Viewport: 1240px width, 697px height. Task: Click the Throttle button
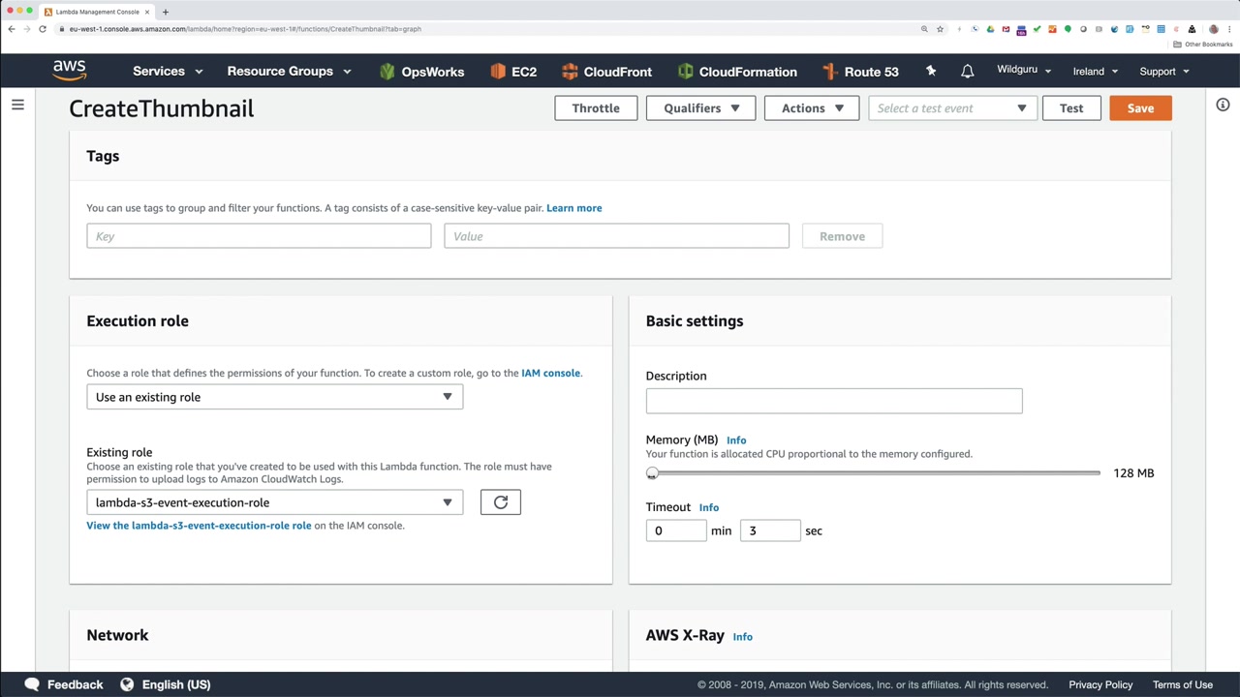[x=596, y=108]
